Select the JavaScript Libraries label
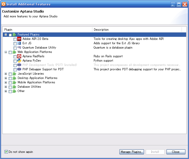Image resolution: width=189 pixels, height=159 pixels. tap(31, 74)
